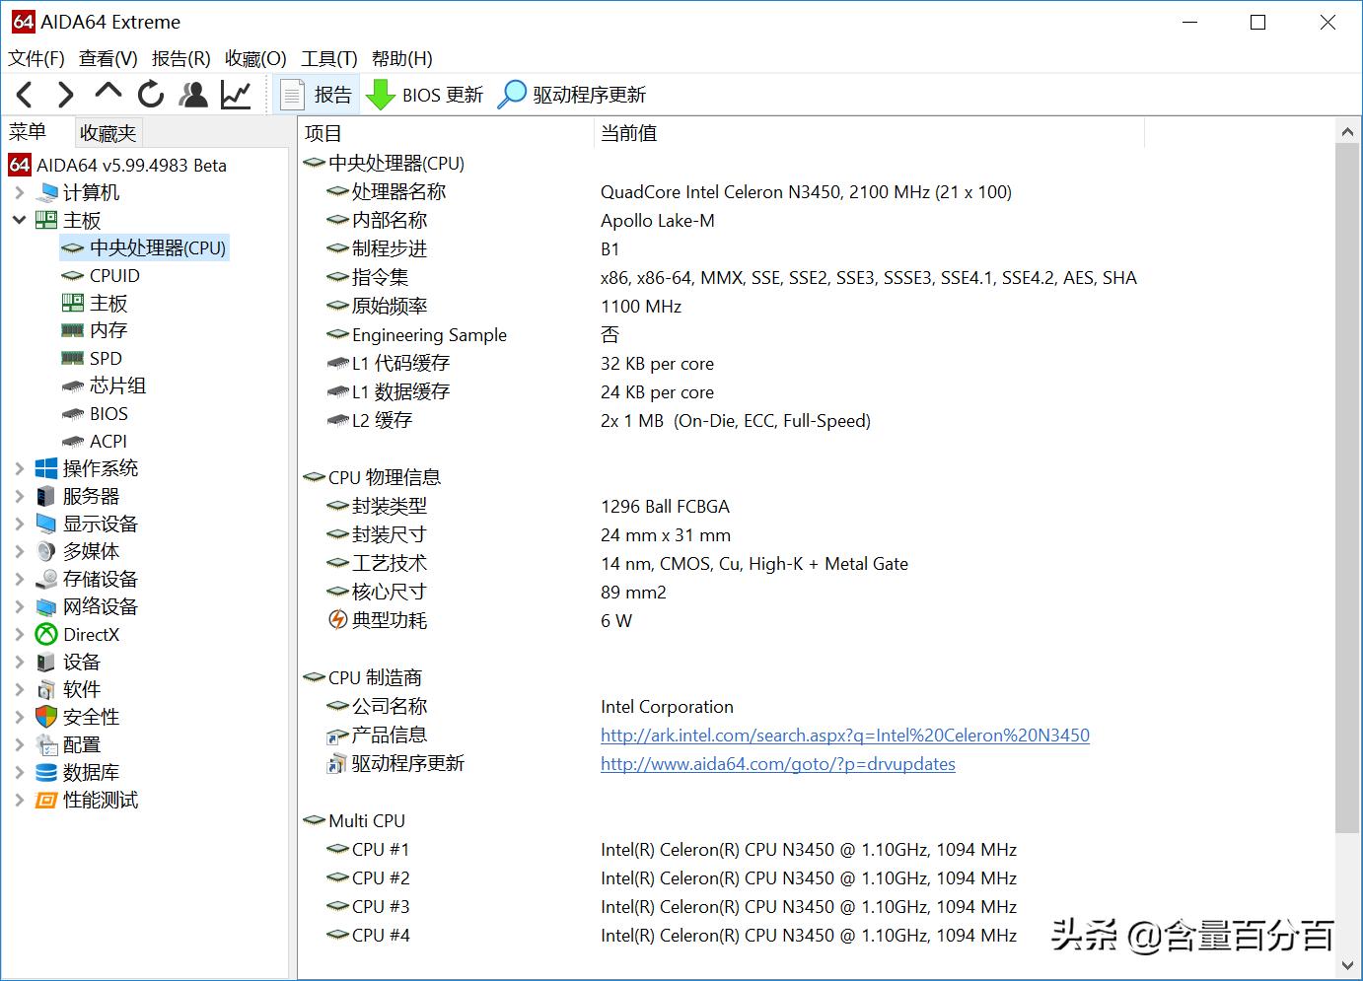Open 驱动程序更新 via the magnifier icon
The width and height of the screenshot is (1363, 981).
coord(513,94)
